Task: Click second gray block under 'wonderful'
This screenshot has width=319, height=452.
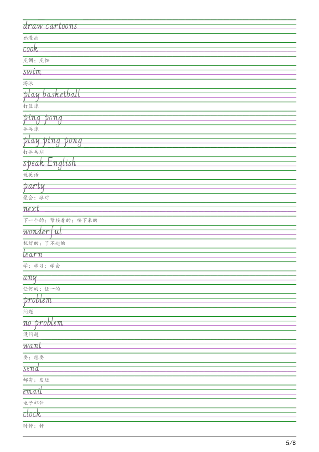Action: click(56, 243)
